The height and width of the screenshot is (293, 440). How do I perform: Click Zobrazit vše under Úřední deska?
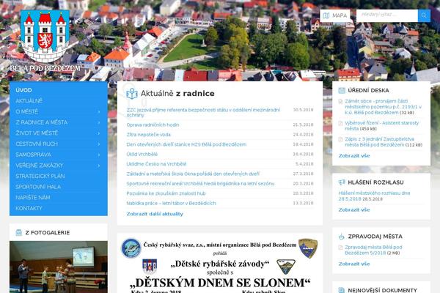[x=354, y=155]
